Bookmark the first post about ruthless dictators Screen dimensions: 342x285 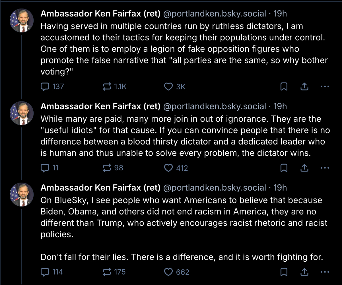(x=284, y=86)
